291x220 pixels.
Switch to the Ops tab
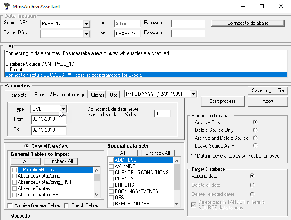point(114,95)
